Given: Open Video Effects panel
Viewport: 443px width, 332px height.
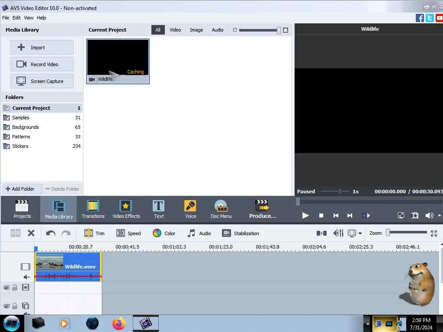Looking at the screenshot, I should click(x=126, y=209).
